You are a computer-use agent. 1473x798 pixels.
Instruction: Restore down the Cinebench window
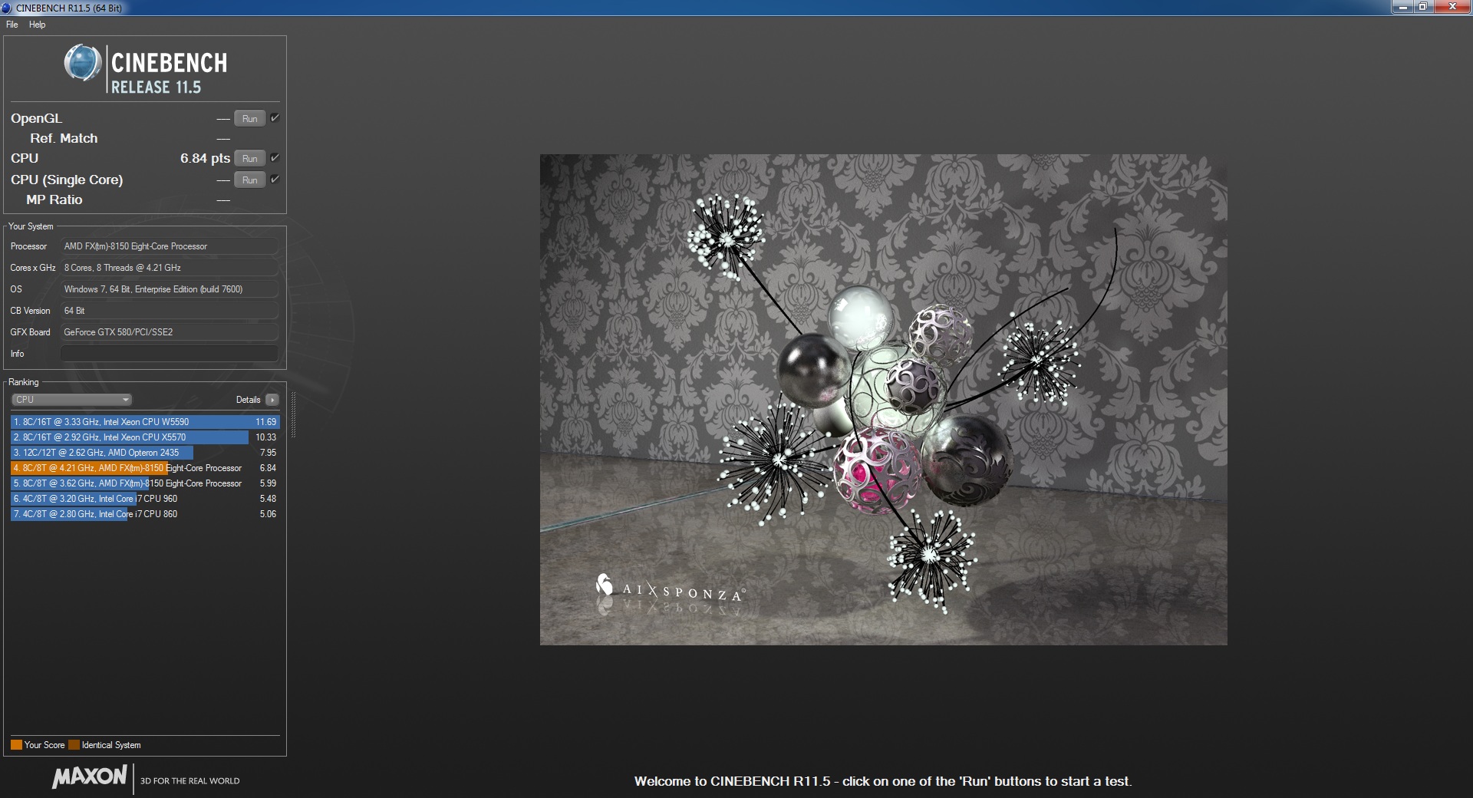(x=1423, y=7)
